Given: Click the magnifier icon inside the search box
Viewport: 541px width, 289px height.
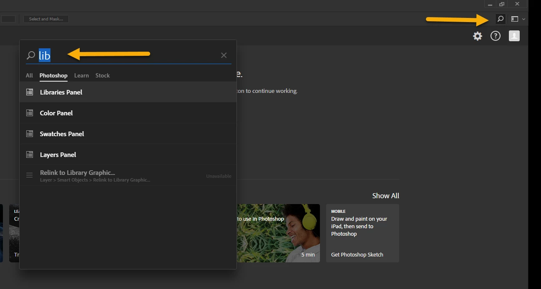Looking at the screenshot, I should coord(31,55).
